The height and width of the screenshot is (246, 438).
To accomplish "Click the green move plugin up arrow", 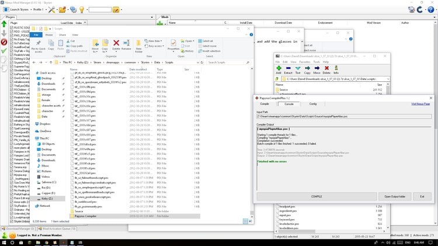I will pyautogui.click(x=4, y=24).
